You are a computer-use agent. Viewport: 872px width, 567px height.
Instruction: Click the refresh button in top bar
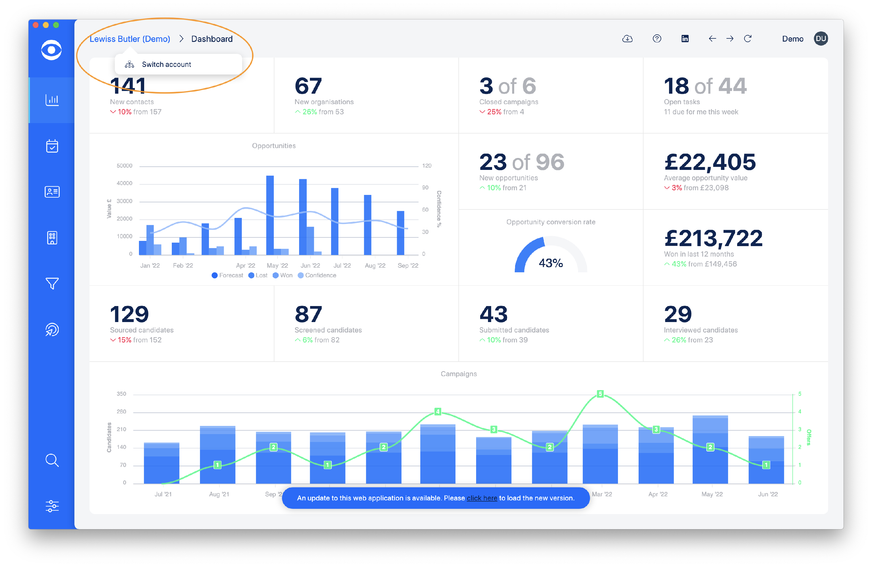(747, 38)
